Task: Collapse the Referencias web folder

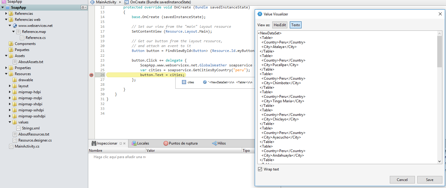Action: pyautogui.click(x=7, y=20)
